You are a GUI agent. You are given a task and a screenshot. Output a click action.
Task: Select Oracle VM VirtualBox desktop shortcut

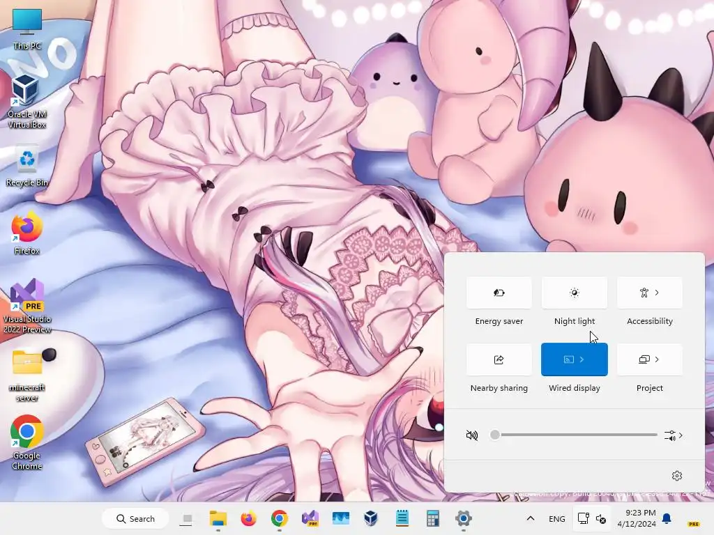click(x=27, y=102)
